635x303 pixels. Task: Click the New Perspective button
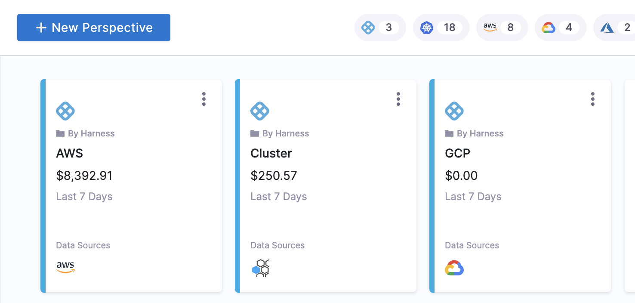(94, 28)
